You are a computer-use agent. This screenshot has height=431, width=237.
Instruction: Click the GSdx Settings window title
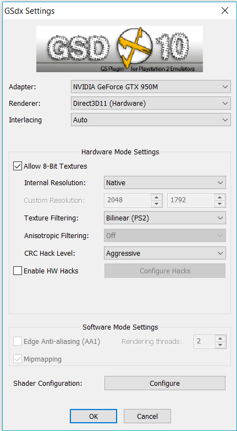(29, 11)
